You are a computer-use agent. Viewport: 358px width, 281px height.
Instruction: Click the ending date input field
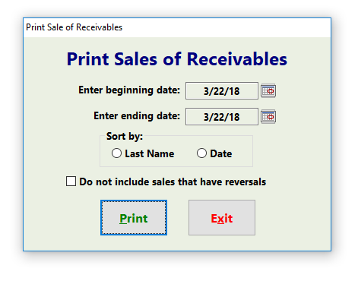pos(222,116)
